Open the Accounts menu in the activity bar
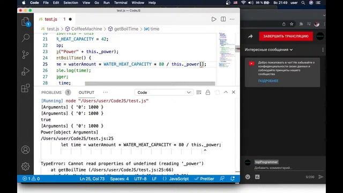Image resolution: width=343 pixels, height=193 pixels. click(25, 150)
